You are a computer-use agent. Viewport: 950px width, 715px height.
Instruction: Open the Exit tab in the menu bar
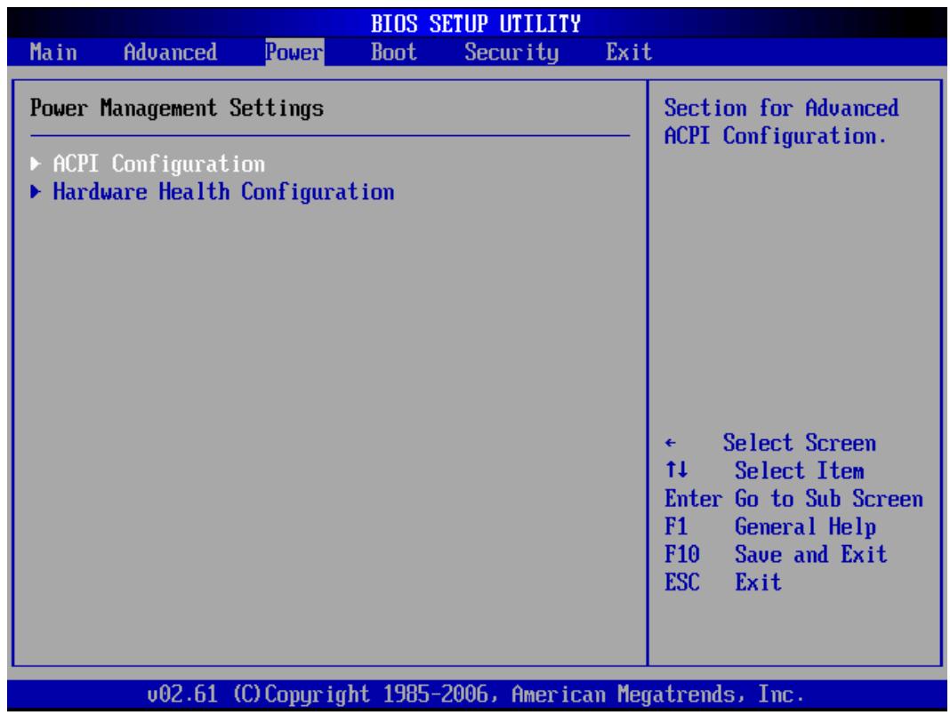coord(629,52)
